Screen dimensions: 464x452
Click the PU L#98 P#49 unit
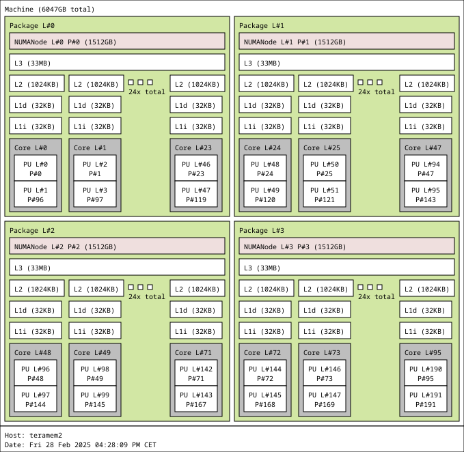click(95, 373)
